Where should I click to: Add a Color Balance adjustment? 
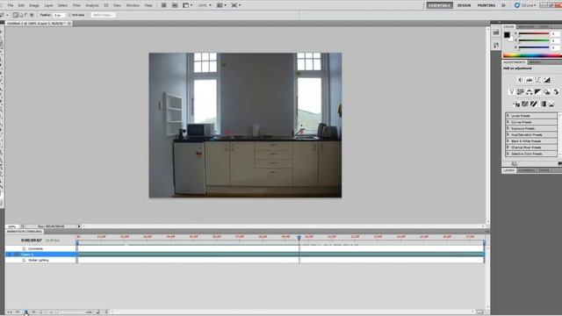tap(529, 92)
